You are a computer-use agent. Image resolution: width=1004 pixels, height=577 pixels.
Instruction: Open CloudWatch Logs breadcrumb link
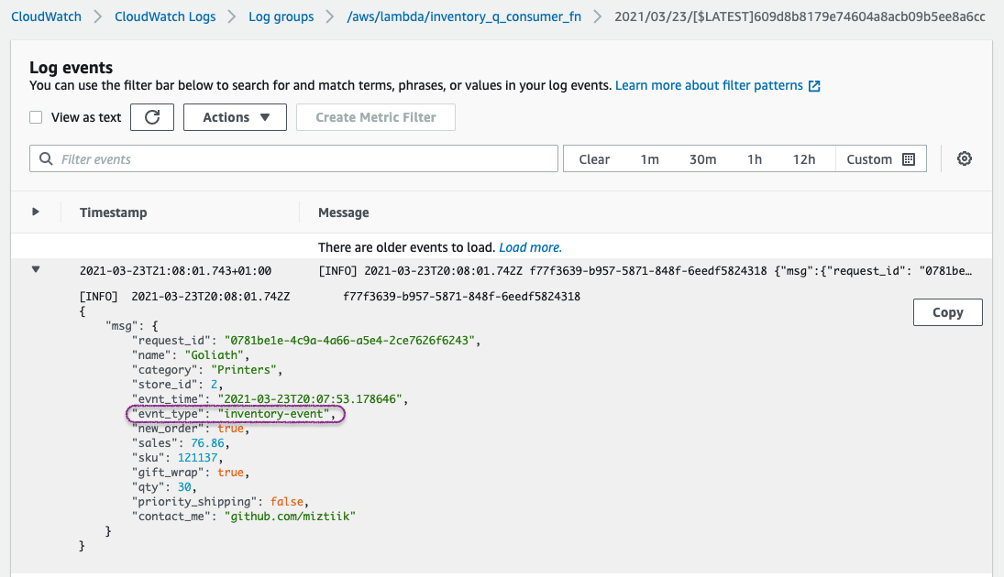point(165,16)
